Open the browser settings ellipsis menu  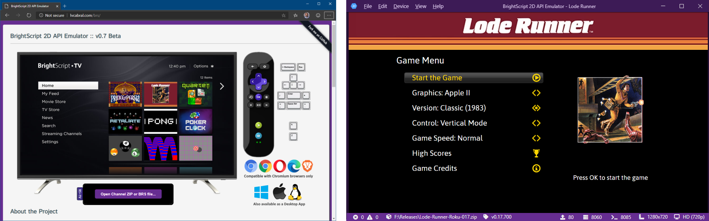[329, 15]
